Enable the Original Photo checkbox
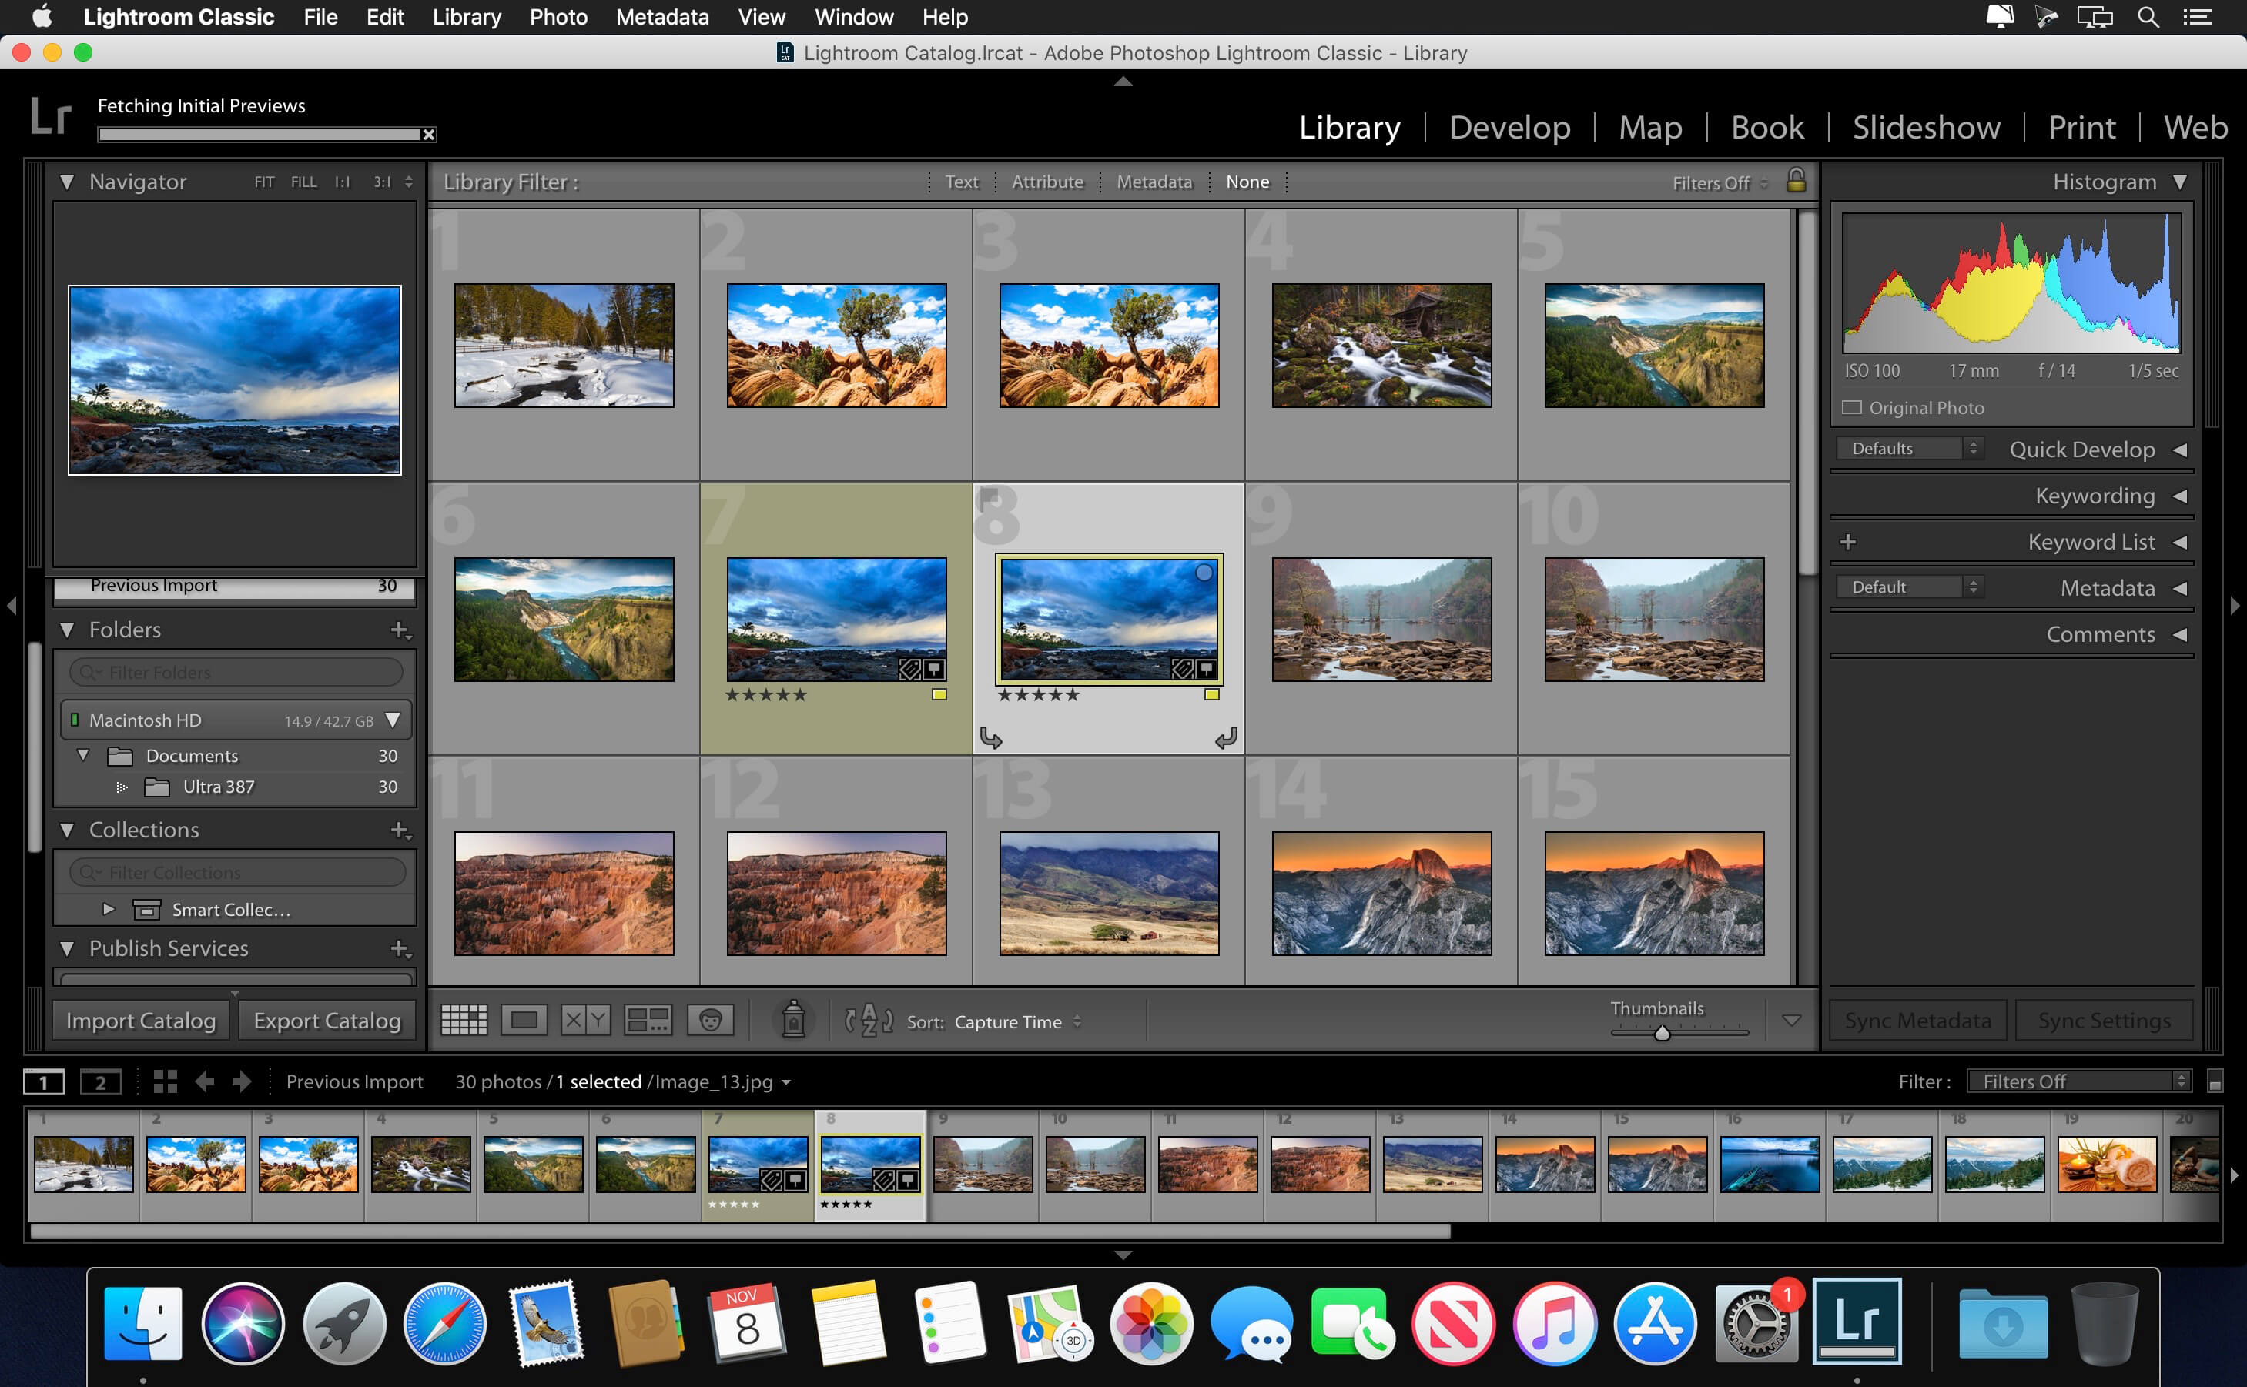 pyautogui.click(x=1850, y=407)
